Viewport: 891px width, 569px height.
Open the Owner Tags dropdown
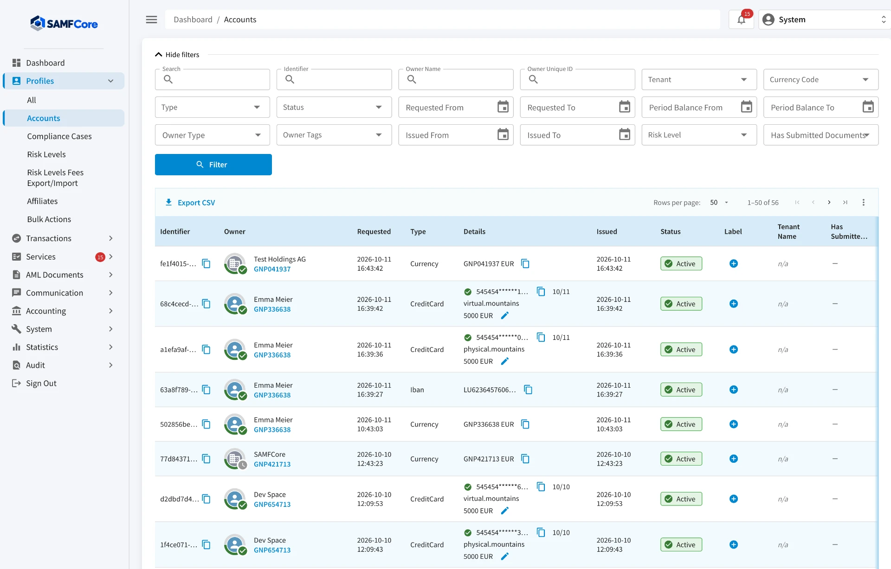[334, 135]
